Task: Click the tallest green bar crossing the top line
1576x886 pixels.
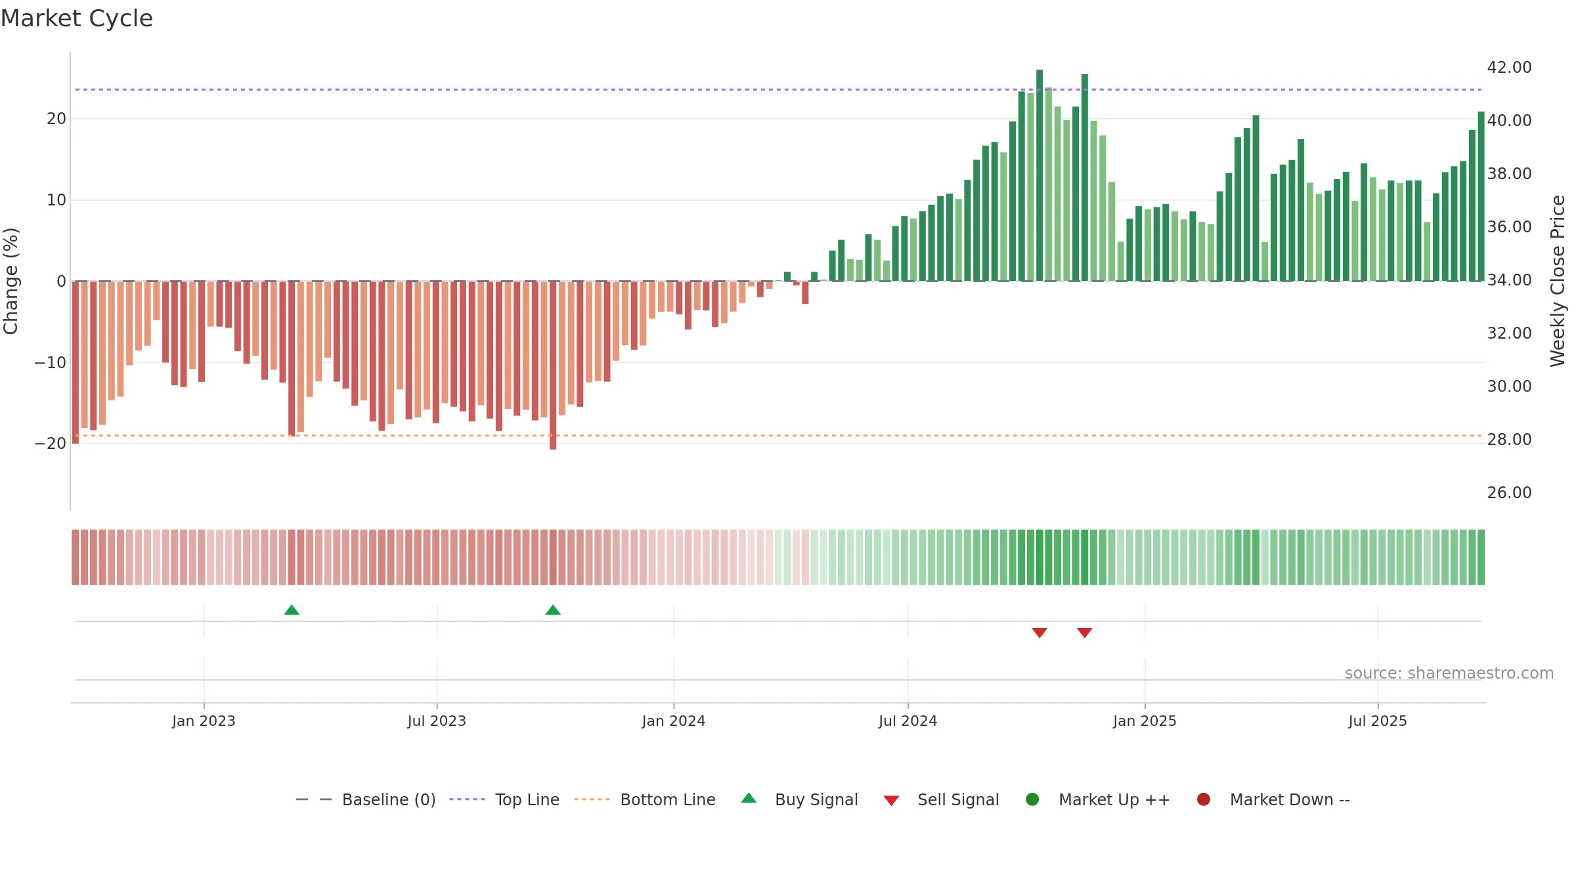Action: coord(1040,175)
